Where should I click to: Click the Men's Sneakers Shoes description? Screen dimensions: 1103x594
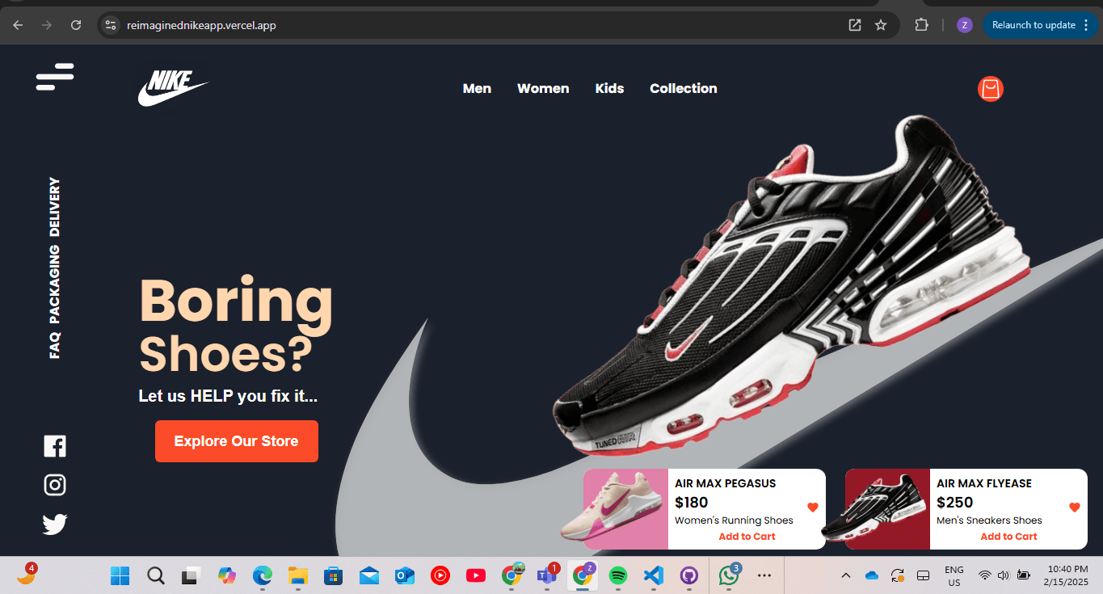(x=989, y=520)
